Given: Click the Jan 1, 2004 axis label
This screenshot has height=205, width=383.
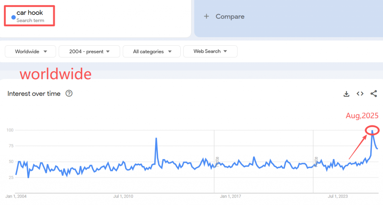Looking at the screenshot, I should coord(16,196).
